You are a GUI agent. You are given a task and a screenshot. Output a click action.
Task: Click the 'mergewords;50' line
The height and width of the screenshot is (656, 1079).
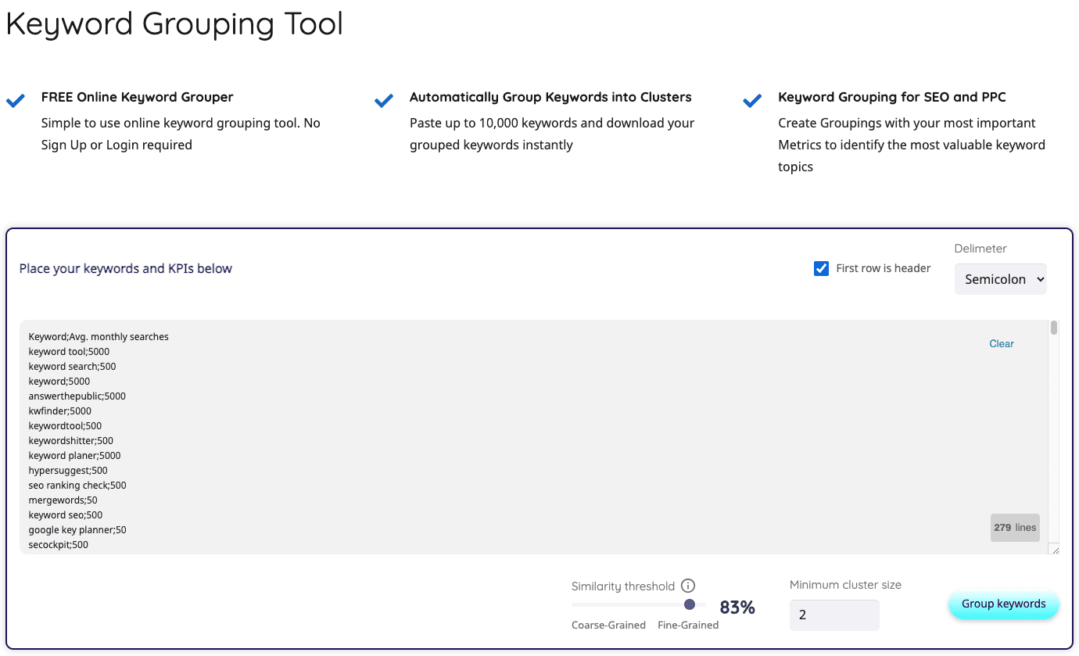point(63,500)
